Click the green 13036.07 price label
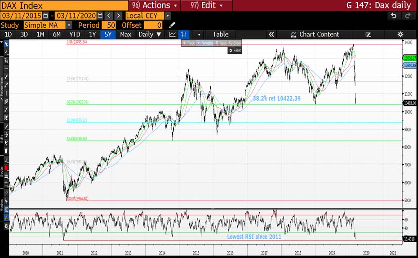This screenshot has width=418, height=258. point(409,58)
